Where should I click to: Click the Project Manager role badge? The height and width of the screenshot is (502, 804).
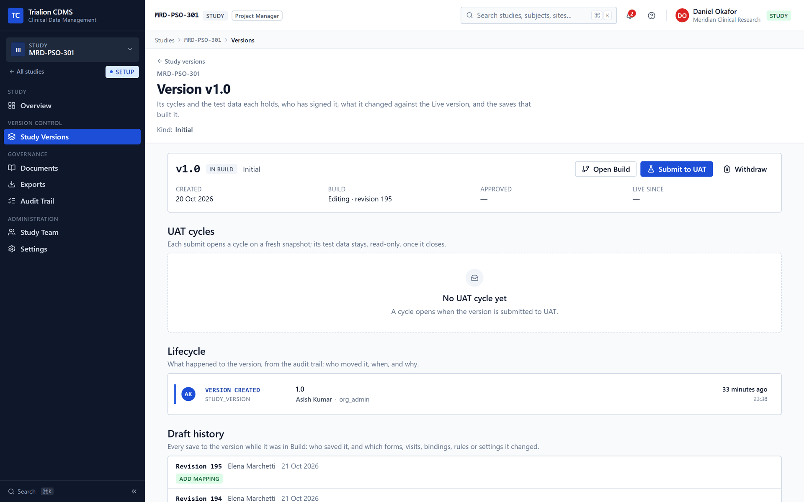tap(257, 16)
